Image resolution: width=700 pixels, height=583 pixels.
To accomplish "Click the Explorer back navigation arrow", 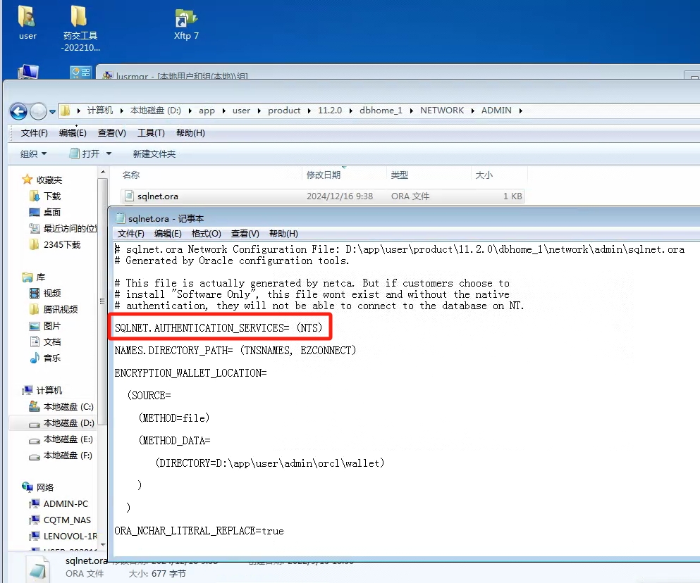I will tap(19, 111).
